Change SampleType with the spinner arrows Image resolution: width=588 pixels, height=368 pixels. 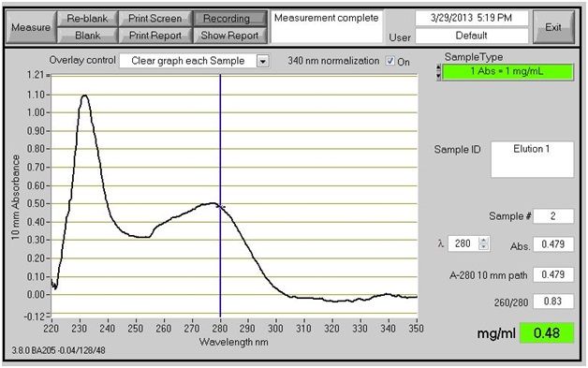(438, 72)
